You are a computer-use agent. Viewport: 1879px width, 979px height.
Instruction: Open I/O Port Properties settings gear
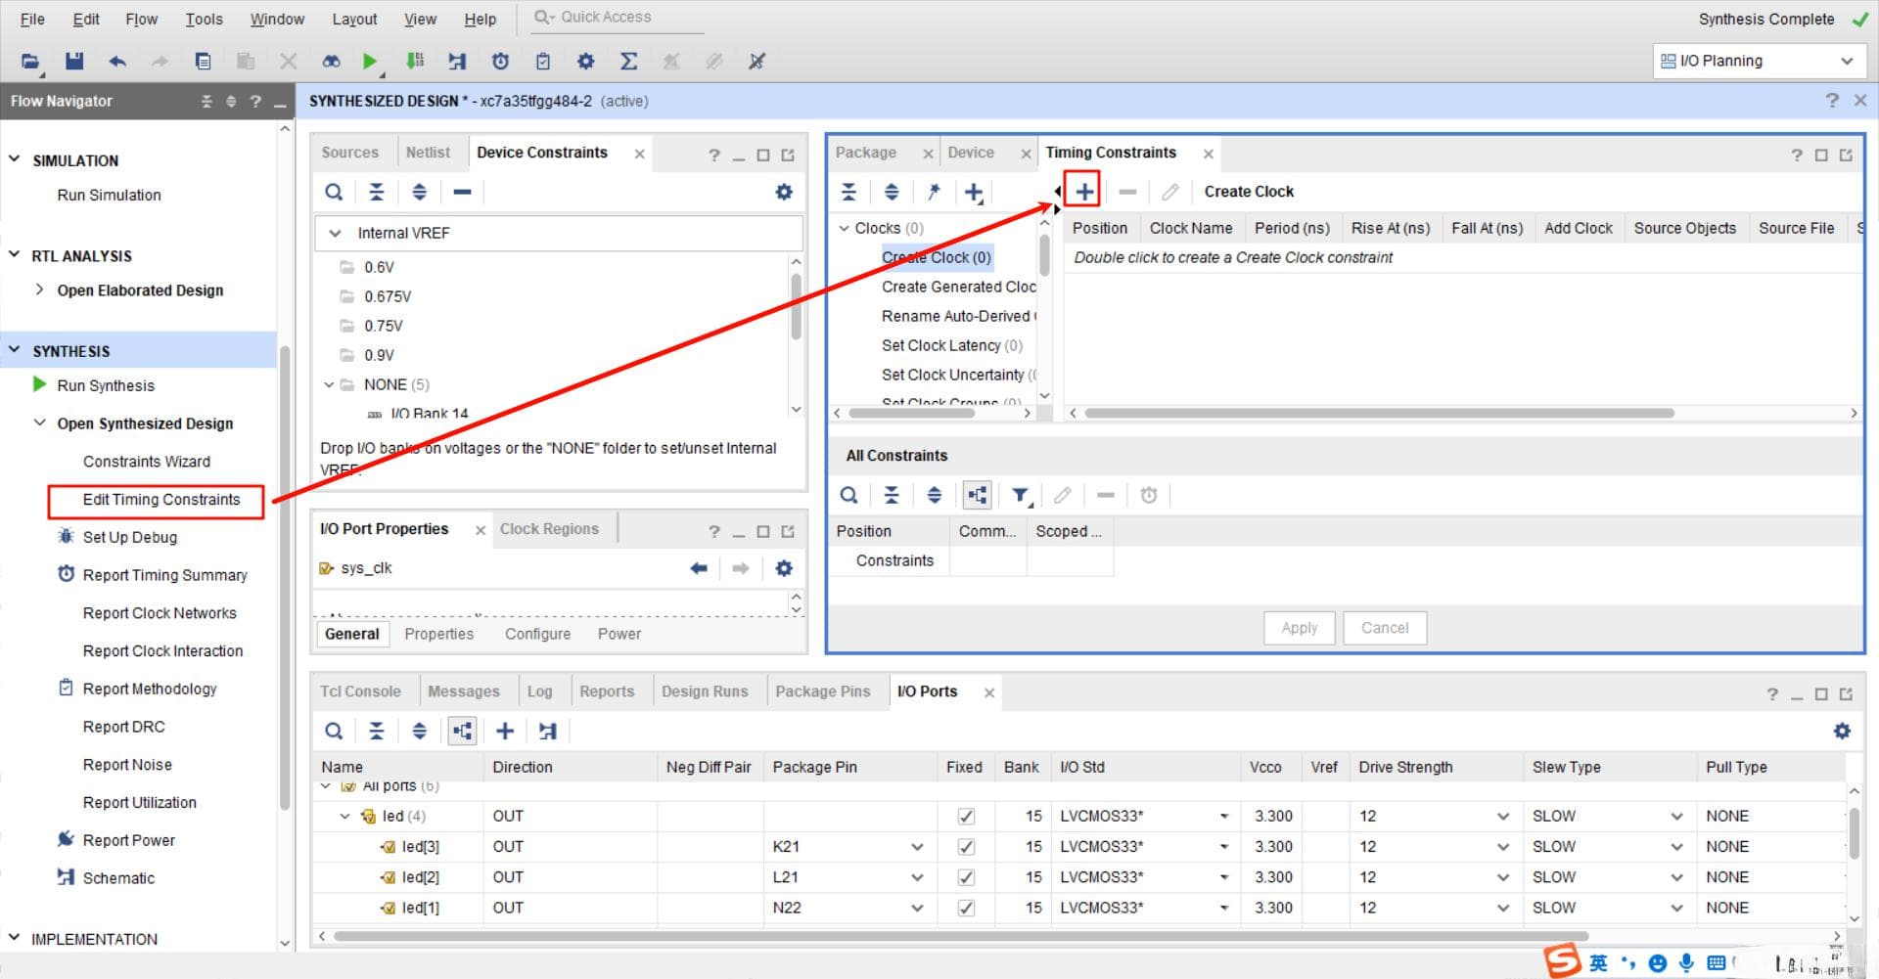point(784,568)
